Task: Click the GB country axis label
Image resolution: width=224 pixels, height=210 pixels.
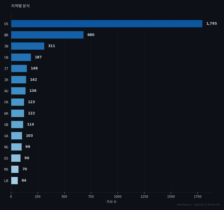Action: click(x=6, y=124)
